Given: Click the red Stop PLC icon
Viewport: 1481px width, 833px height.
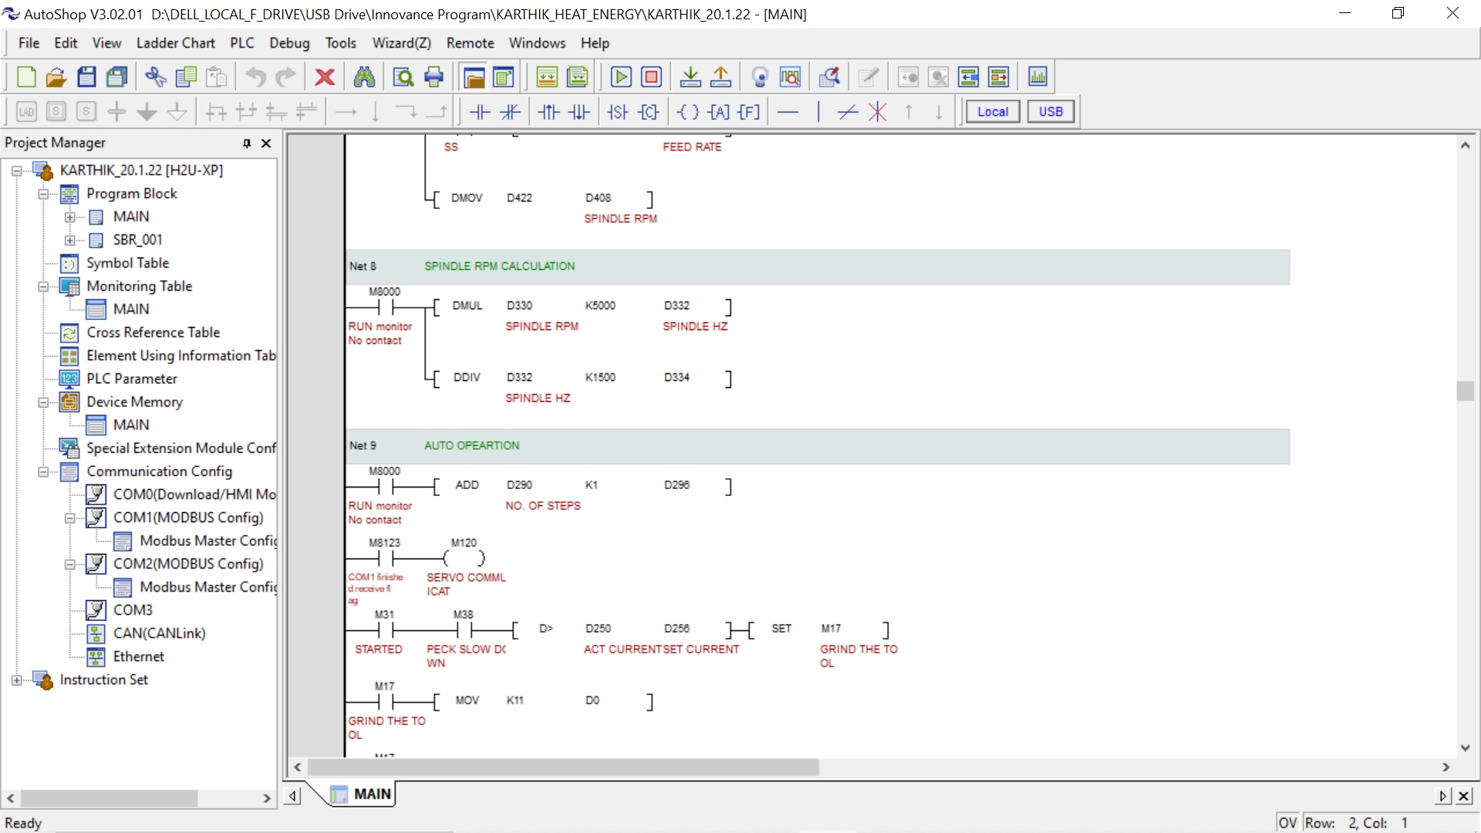Looking at the screenshot, I should click(x=651, y=77).
